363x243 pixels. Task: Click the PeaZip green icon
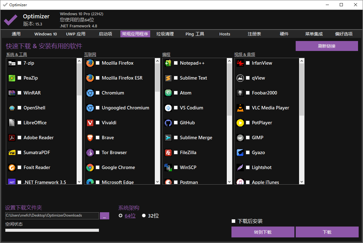pyautogui.click(x=12, y=78)
